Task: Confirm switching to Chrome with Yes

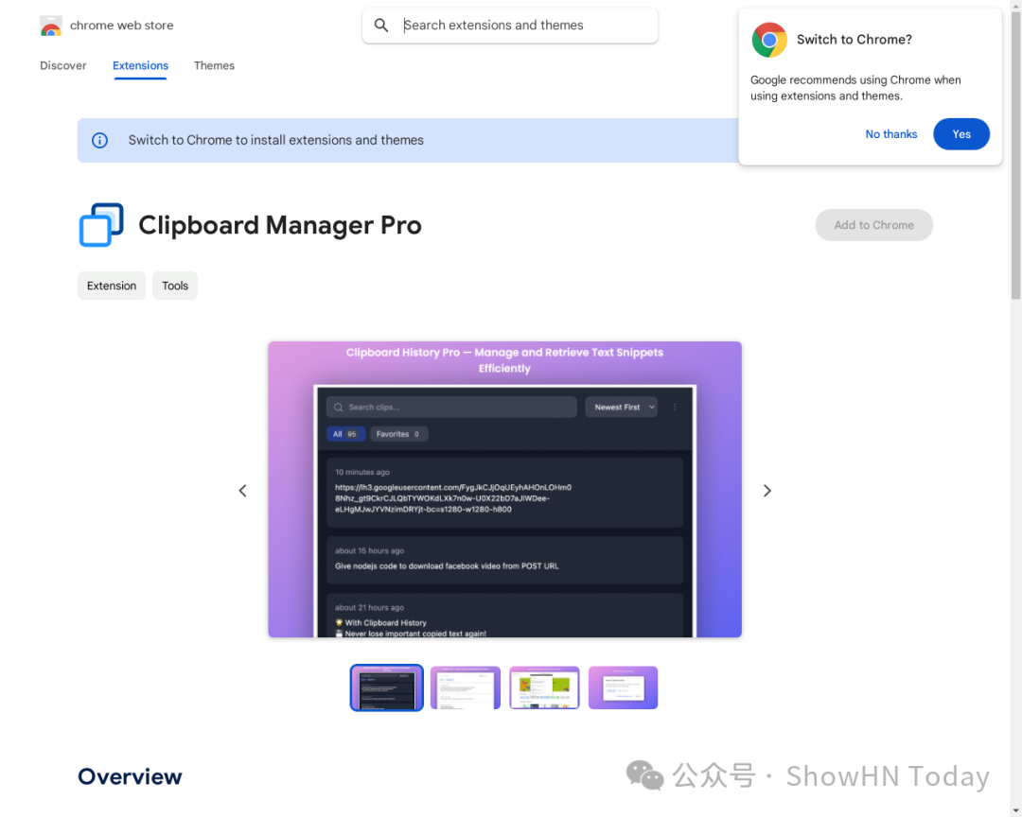Action: [x=961, y=134]
